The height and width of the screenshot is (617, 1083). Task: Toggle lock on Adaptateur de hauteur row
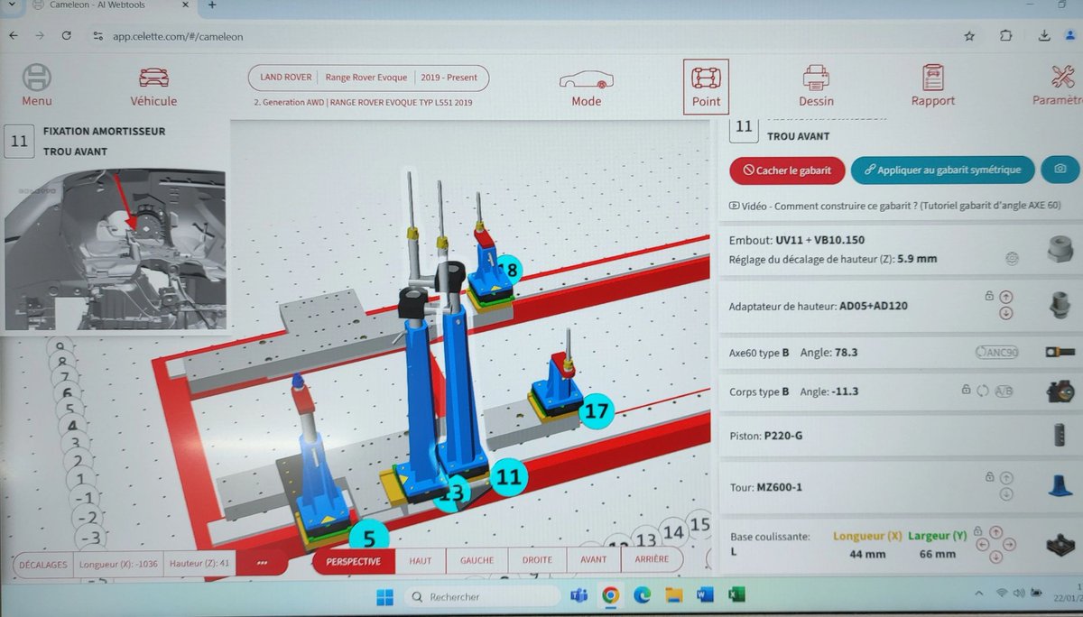(990, 296)
